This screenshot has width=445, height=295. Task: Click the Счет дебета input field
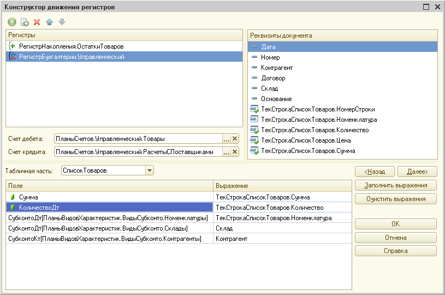tap(138, 139)
